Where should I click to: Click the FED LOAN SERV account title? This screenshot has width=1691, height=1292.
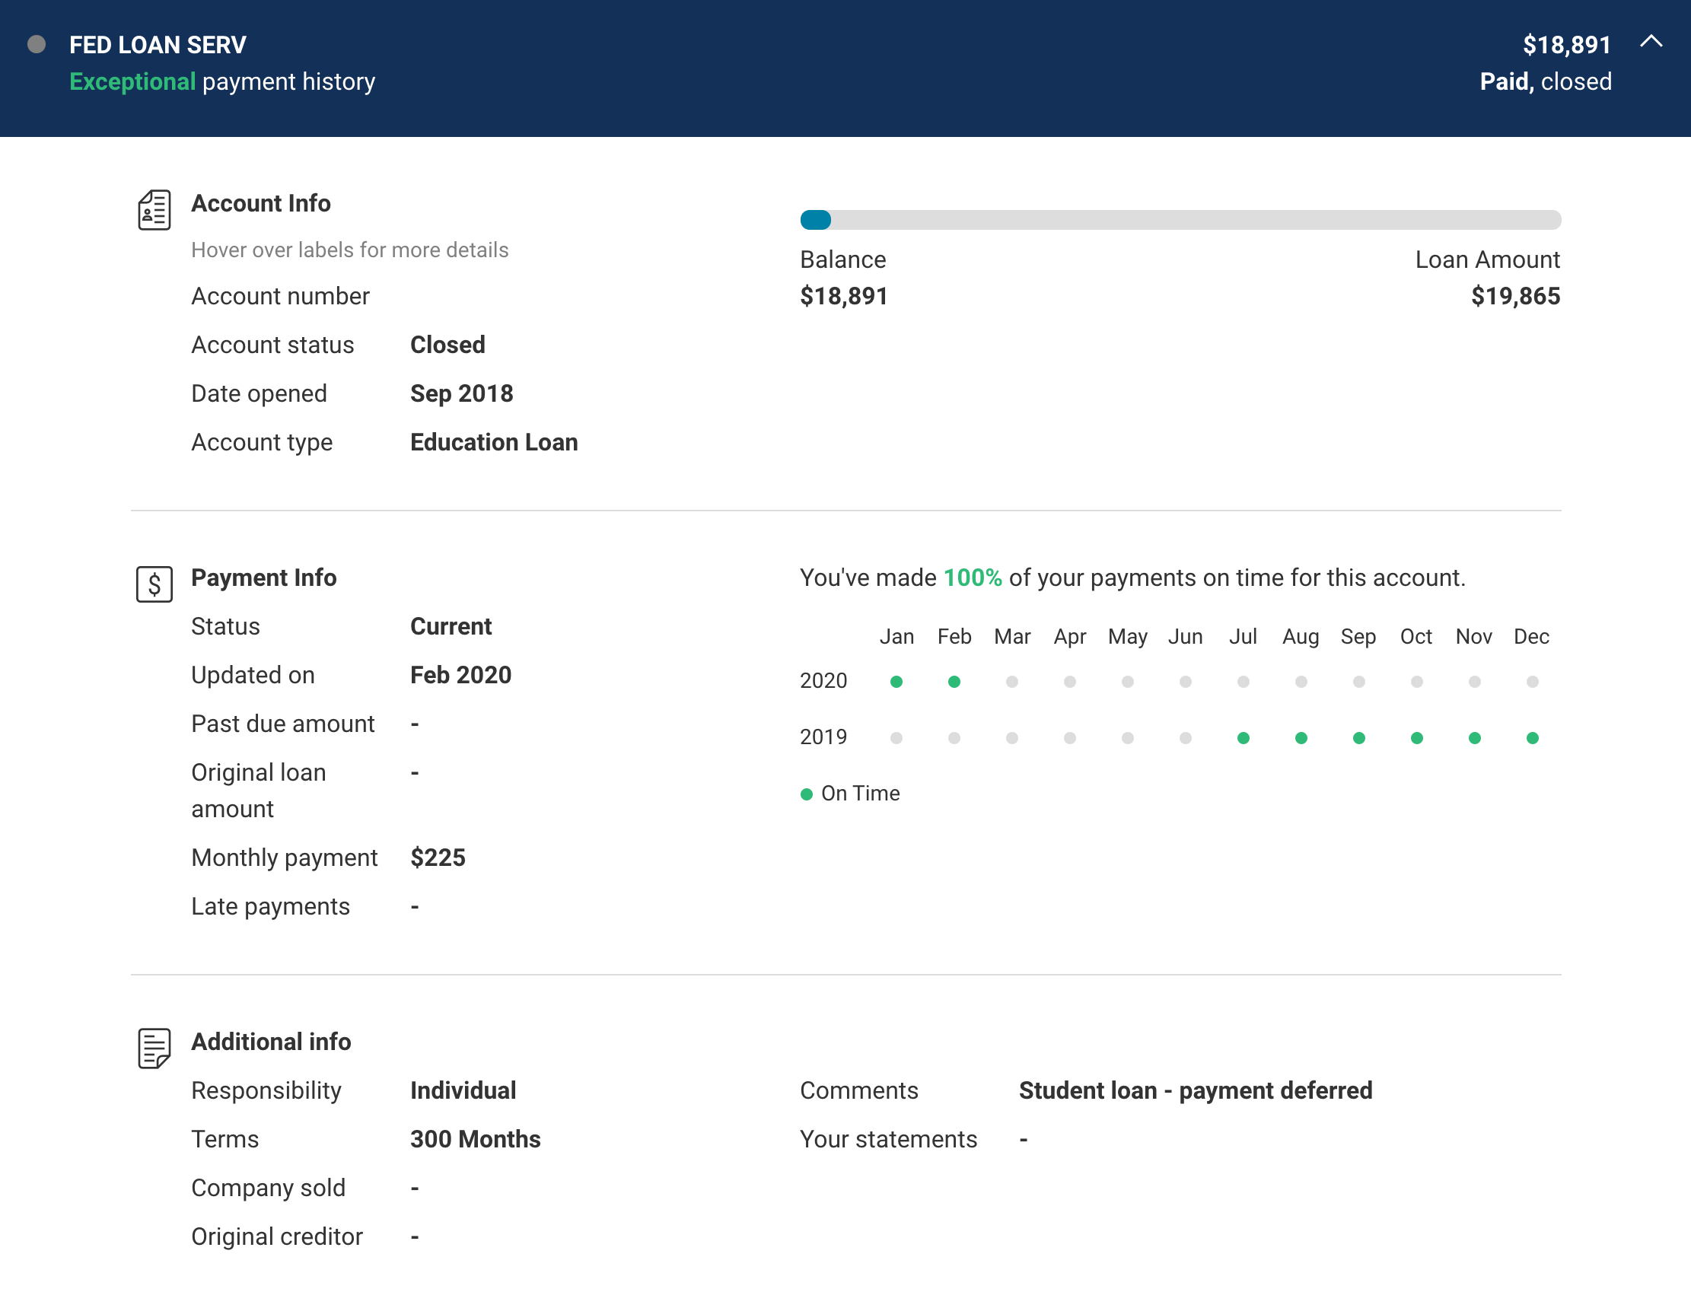pyautogui.click(x=158, y=45)
